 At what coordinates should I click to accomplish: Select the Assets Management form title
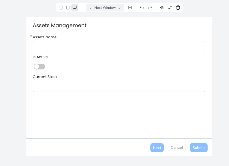tap(60, 25)
